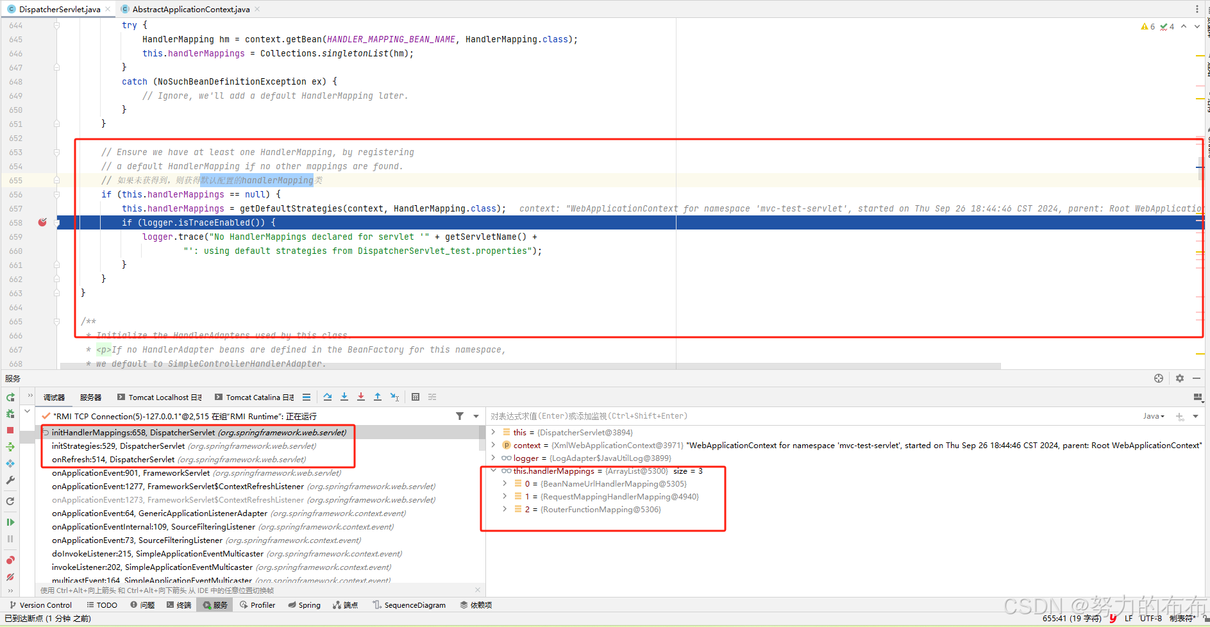1210x627 pixels.
Task: Click Services panel gear settings icon
Action: tap(1180, 378)
